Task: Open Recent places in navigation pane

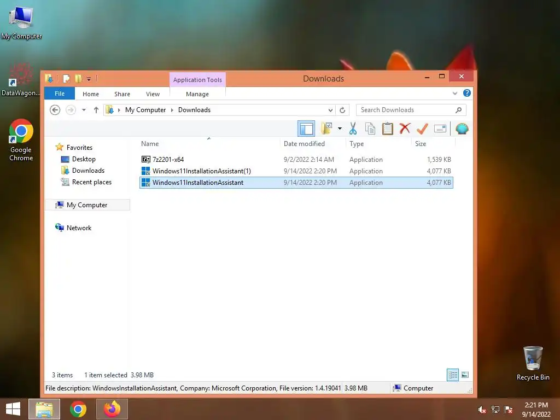Action: point(92,182)
